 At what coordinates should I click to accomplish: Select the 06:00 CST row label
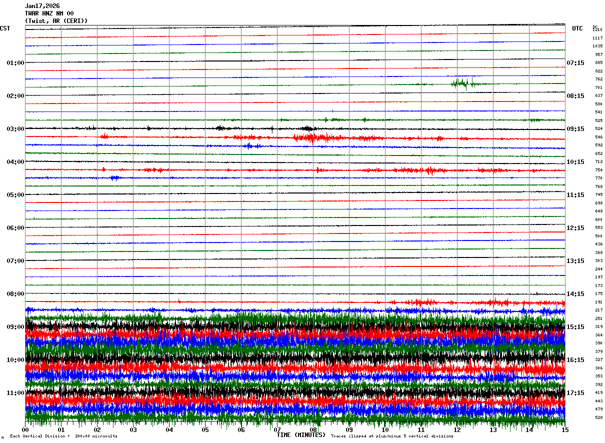click(15, 228)
